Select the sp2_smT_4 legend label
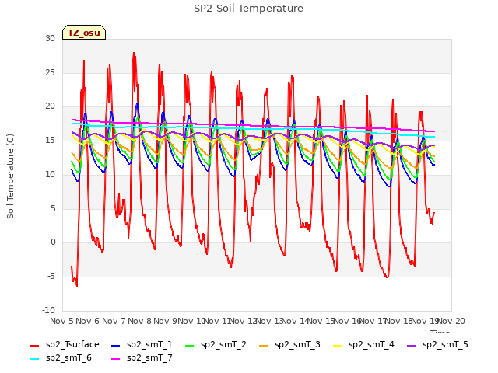Viewport: 498px width, 373px height. click(x=371, y=345)
